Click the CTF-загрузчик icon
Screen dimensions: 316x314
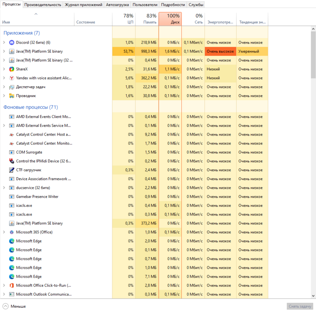coord(12,170)
